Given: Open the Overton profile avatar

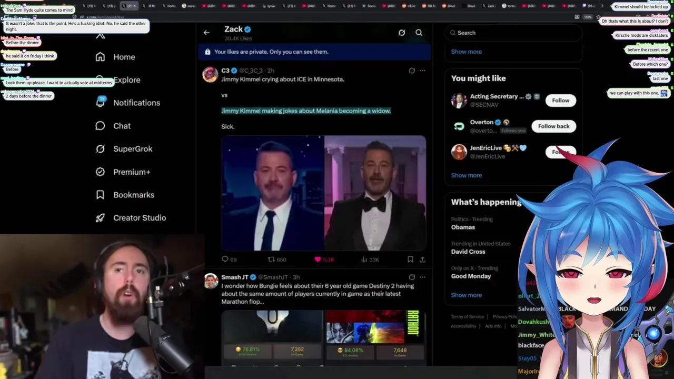Looking at the screenshot, I should pyautogui.click(x=459, y=126).
